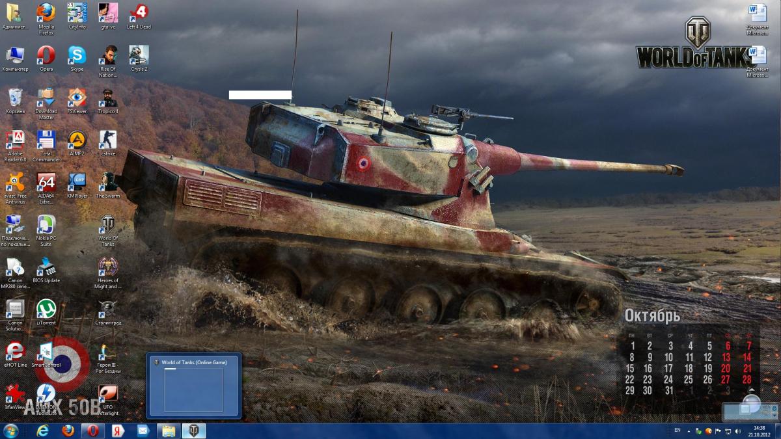Select the Left 4 Dead desktop icon
This screenshot has height=439, width=781.
pos(139,16)
